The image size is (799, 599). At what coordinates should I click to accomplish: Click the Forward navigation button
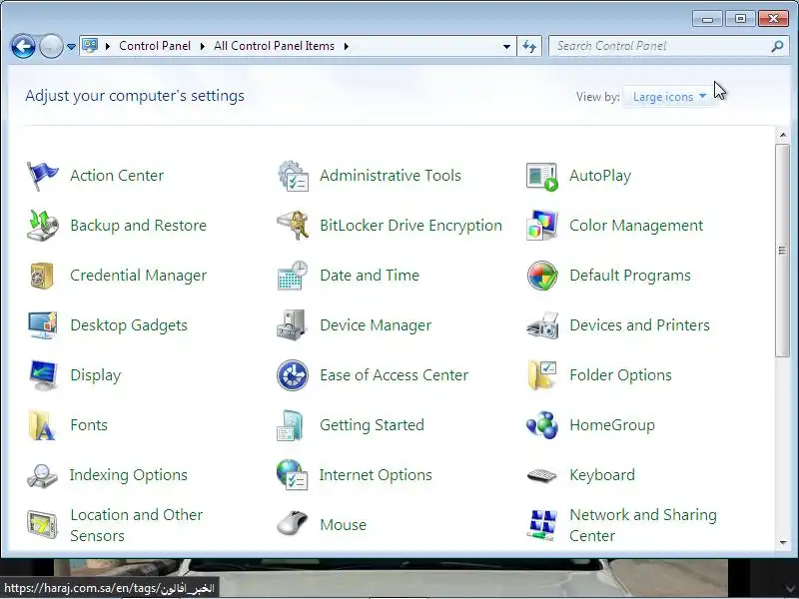tap(52, 46)
